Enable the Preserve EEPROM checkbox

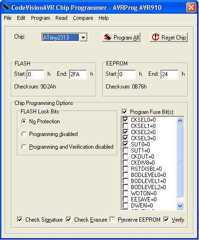(112, 219)
